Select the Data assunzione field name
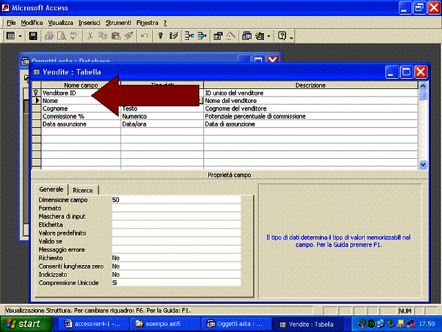This screenshot has width=442, height=332. 65,124
